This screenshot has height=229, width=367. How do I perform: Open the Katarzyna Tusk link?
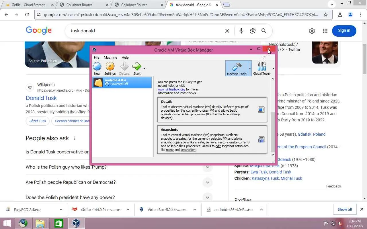265,178
